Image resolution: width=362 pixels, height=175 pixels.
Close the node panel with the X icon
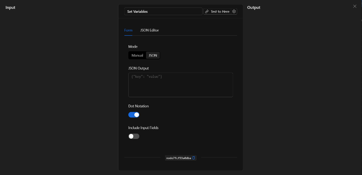click(355, 6)
